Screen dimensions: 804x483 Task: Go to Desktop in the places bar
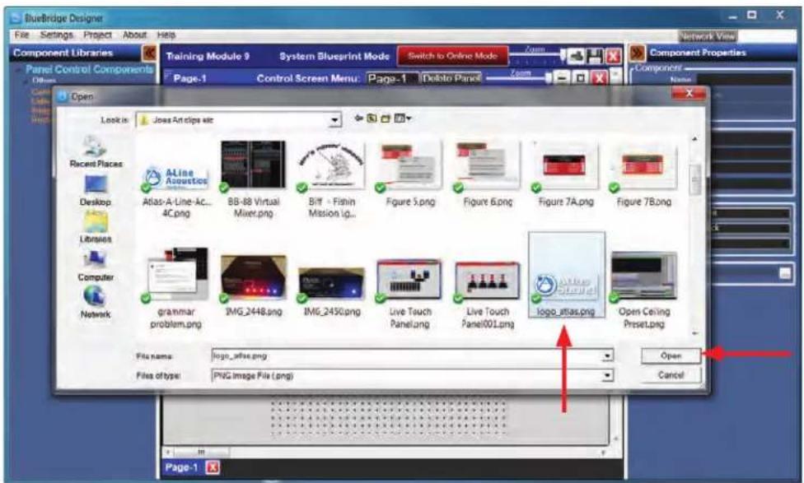[x=96, y=191]
